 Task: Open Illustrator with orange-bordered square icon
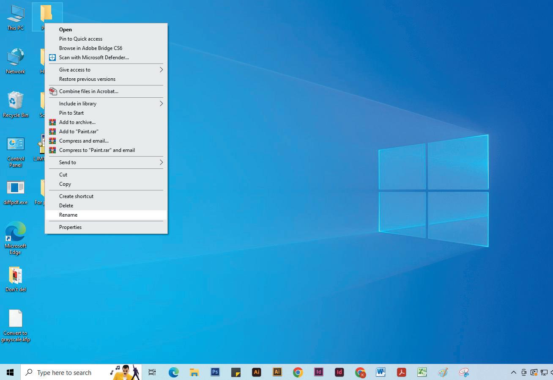tap(277, 372)
